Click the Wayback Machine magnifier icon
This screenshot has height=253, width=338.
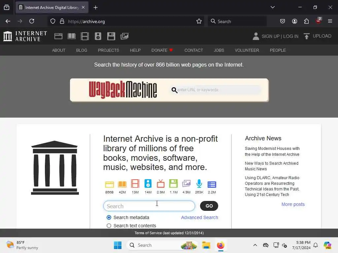coord(174,90)
